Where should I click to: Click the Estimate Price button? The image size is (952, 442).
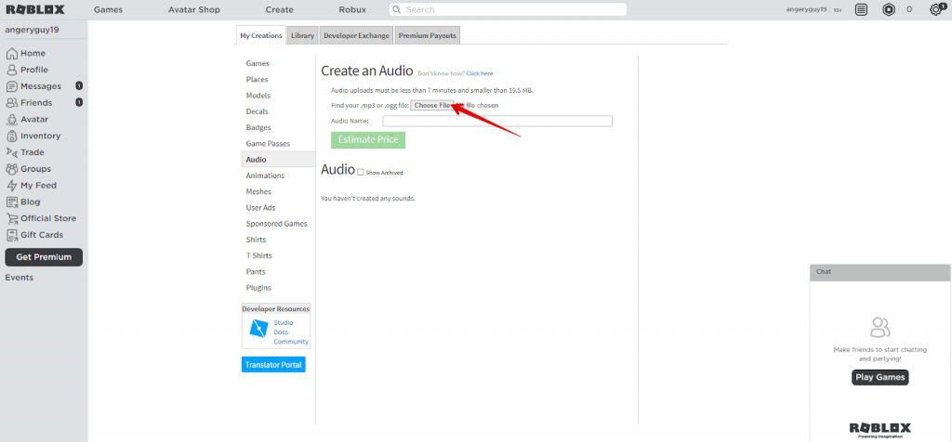pos(368,139)
